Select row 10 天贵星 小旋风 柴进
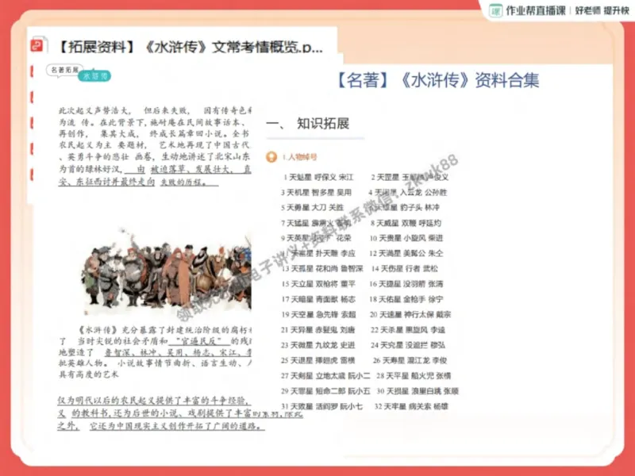Screen dimensions: 635x476 (x=406, y=238)
